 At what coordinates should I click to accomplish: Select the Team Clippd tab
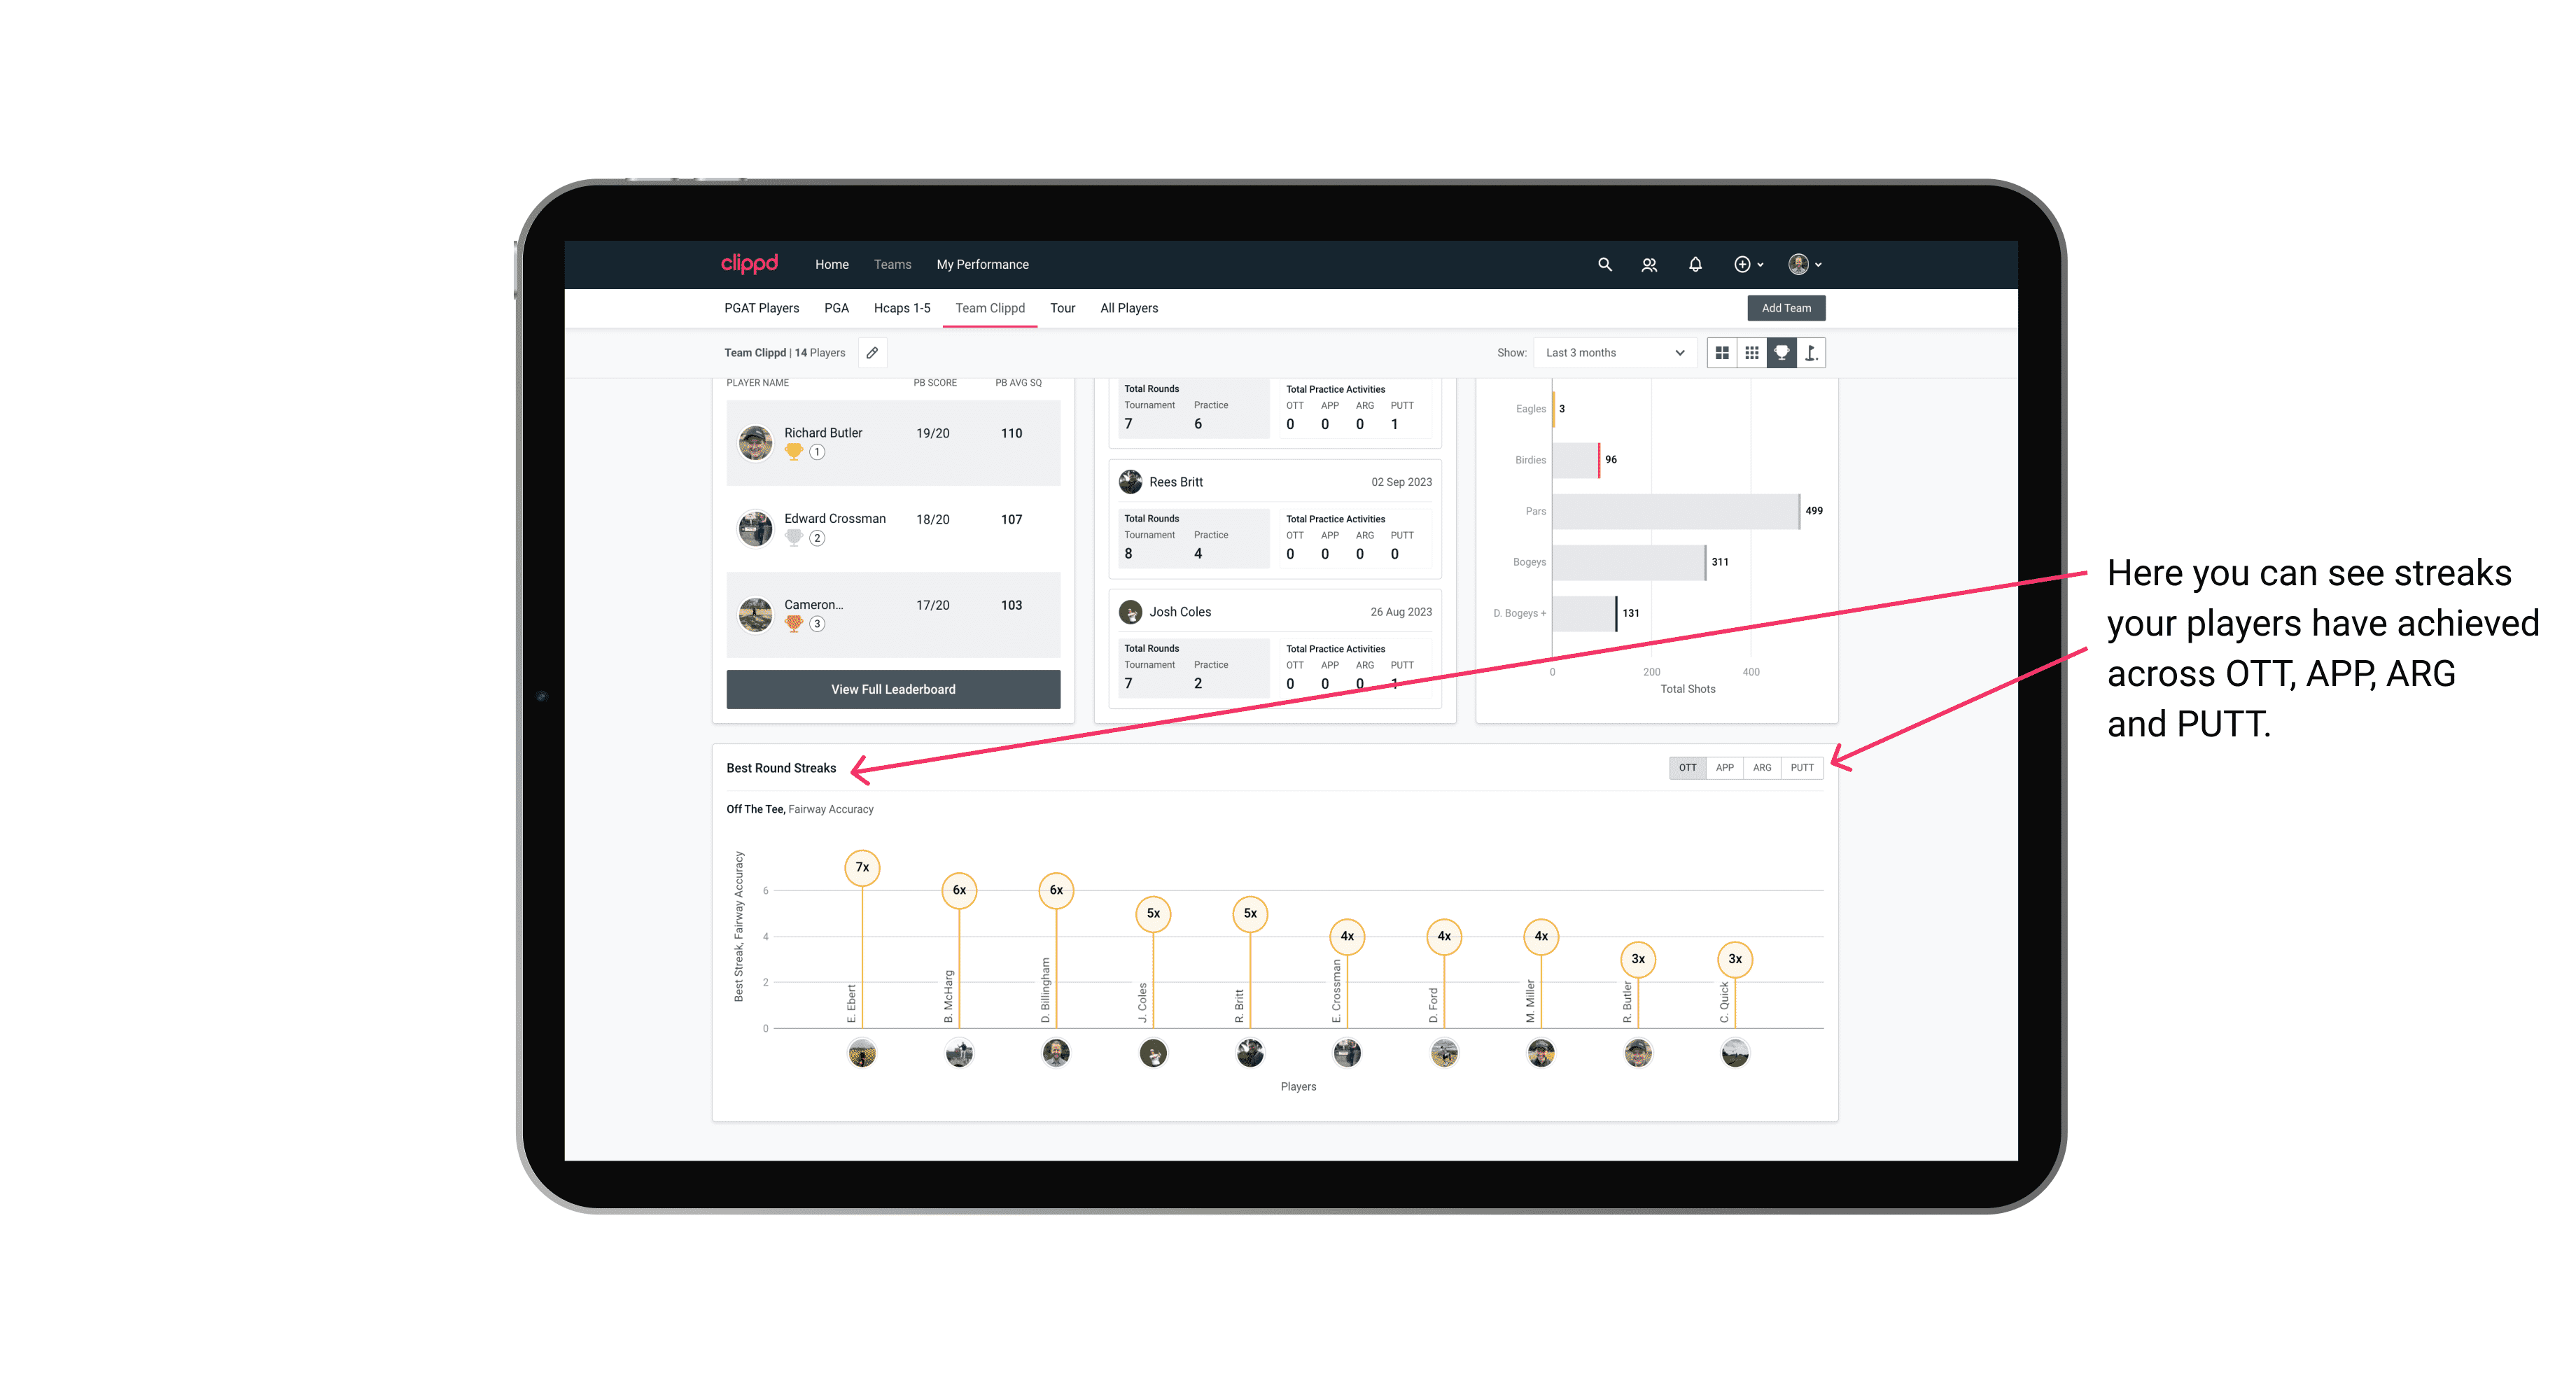tap(986, 309)
